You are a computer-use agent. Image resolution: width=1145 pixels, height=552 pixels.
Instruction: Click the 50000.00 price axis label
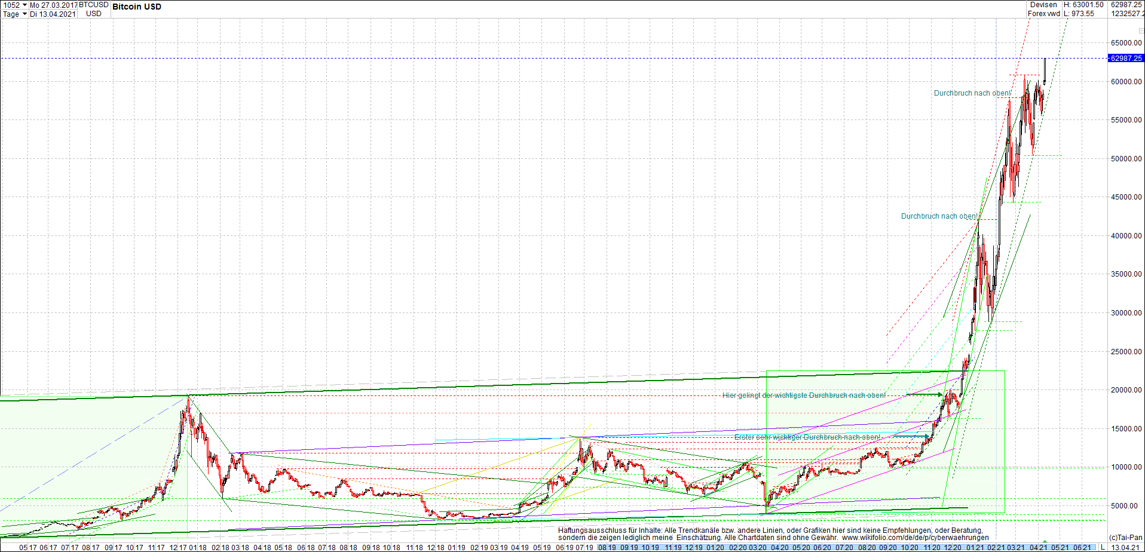(1126, 159)
